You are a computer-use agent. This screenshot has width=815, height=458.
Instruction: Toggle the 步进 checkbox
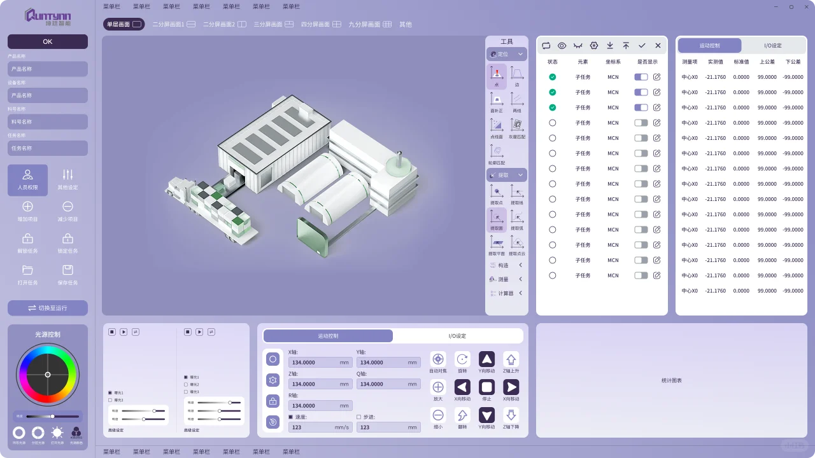pyautogui.click(x=359, y=417)
